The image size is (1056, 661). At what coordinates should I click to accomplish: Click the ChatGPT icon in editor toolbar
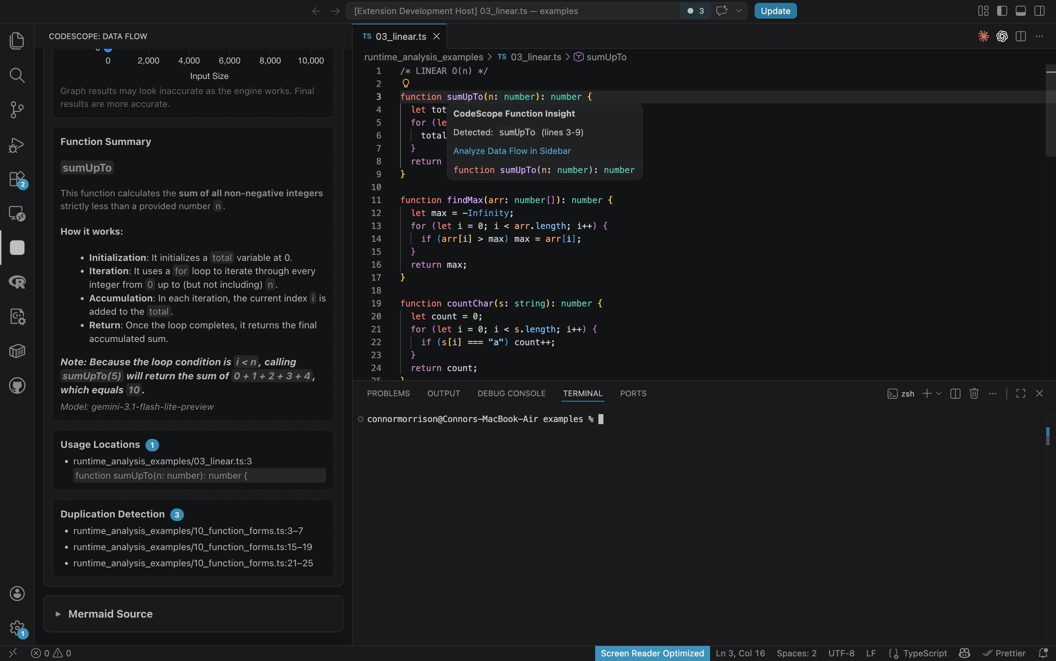tap(1002, 36)
